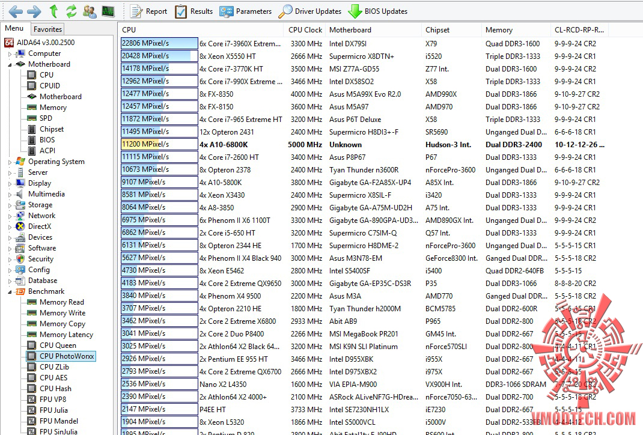
Task: Expand the Computer tree node
Action: (x=10, y=53)
